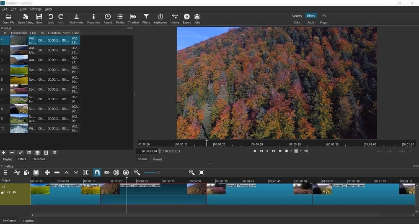This screenshot has height=224, width=419.
Task: Open the timeline hamburger menu
Action: click(x=5, y=173)
